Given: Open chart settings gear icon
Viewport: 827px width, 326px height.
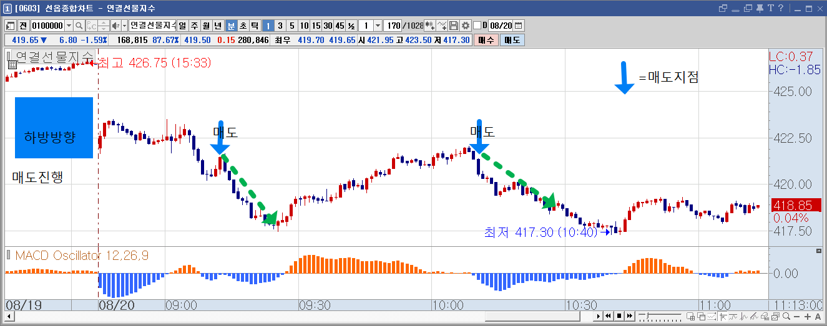Looking at the screenshot, I should (x=466, y=26).
